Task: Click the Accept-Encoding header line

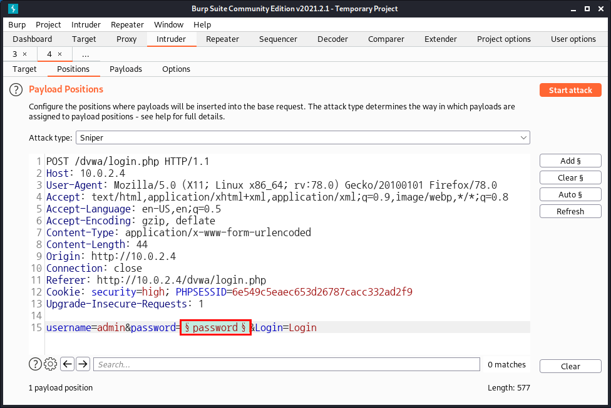Action: tap(131, 221)
